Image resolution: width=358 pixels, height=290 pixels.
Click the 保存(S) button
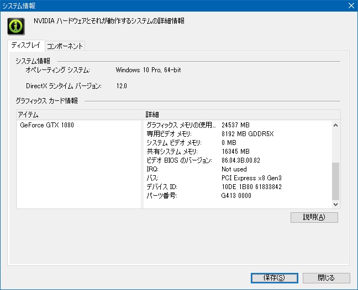pos(274,278)
